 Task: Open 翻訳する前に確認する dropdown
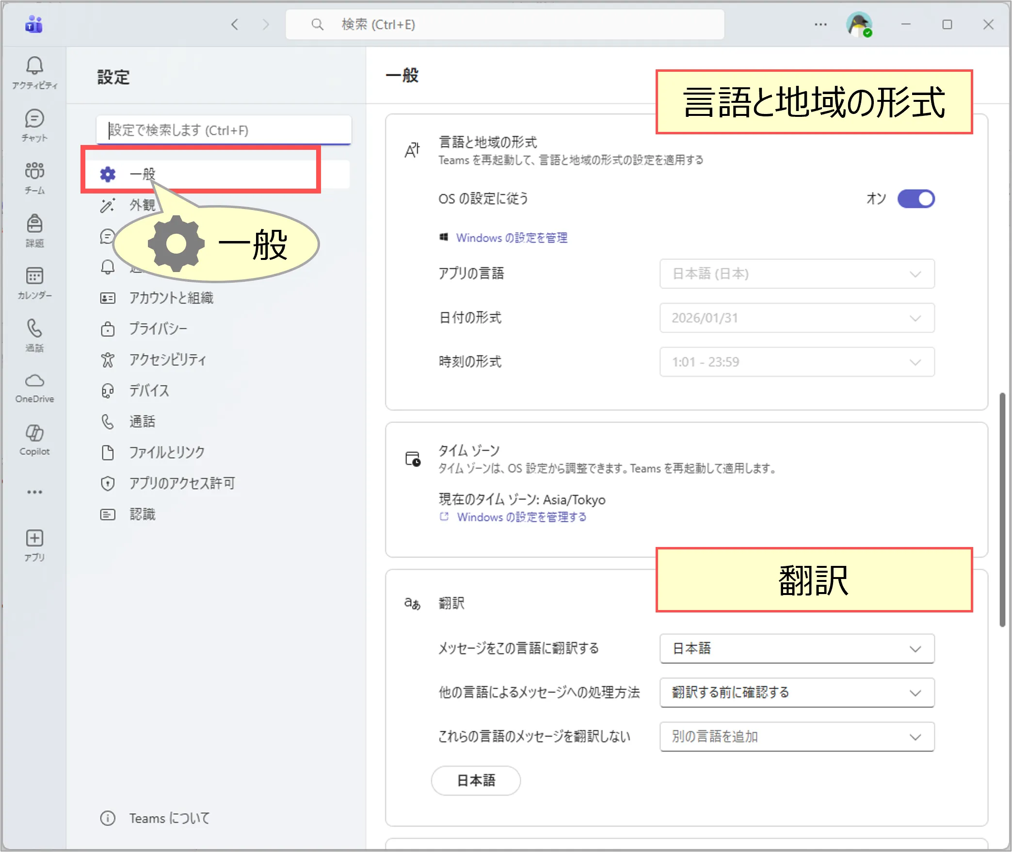click(796, 692)
